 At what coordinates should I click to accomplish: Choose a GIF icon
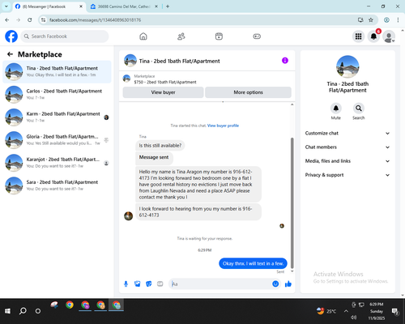(x=160, y=283)
